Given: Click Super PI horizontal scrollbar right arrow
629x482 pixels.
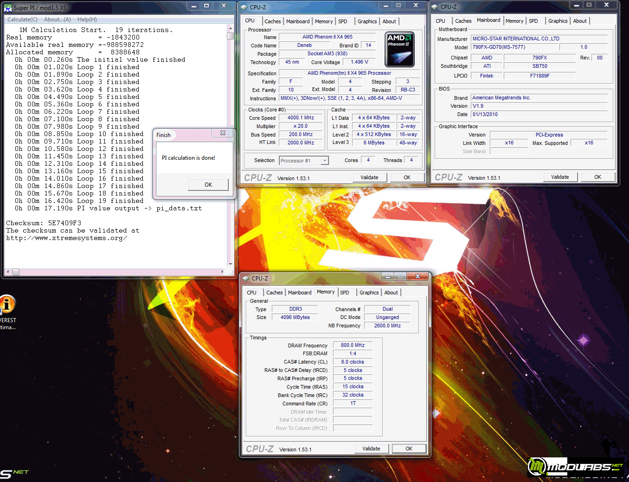Looking at the screenshot, I should click(x=223, y=272).
